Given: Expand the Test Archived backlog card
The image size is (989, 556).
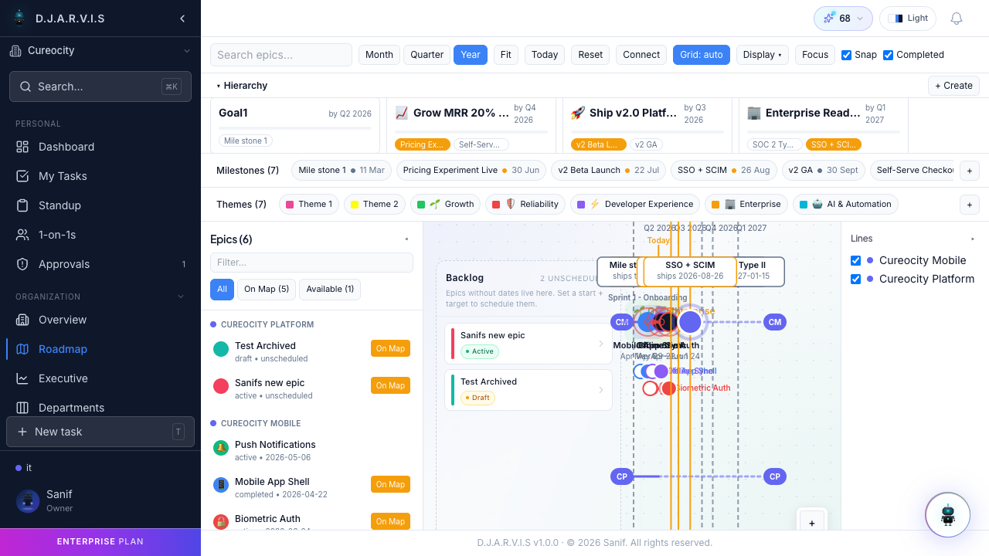Looking at the screenshot, I should tap(601, 390).
